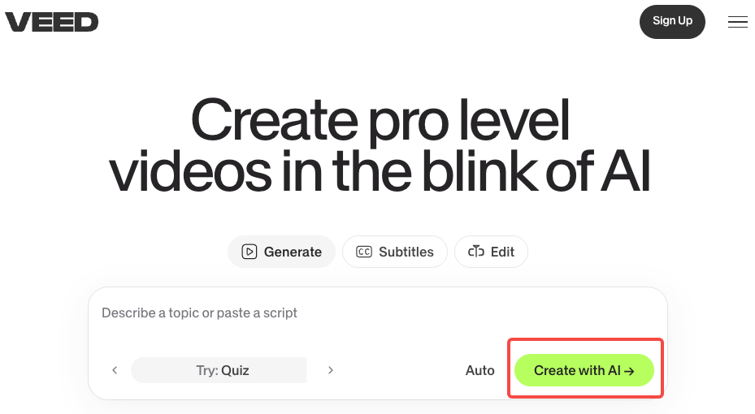The image size is (755, 414).
Task: Click the split icon beside Edit
Action: pos(475,252)
